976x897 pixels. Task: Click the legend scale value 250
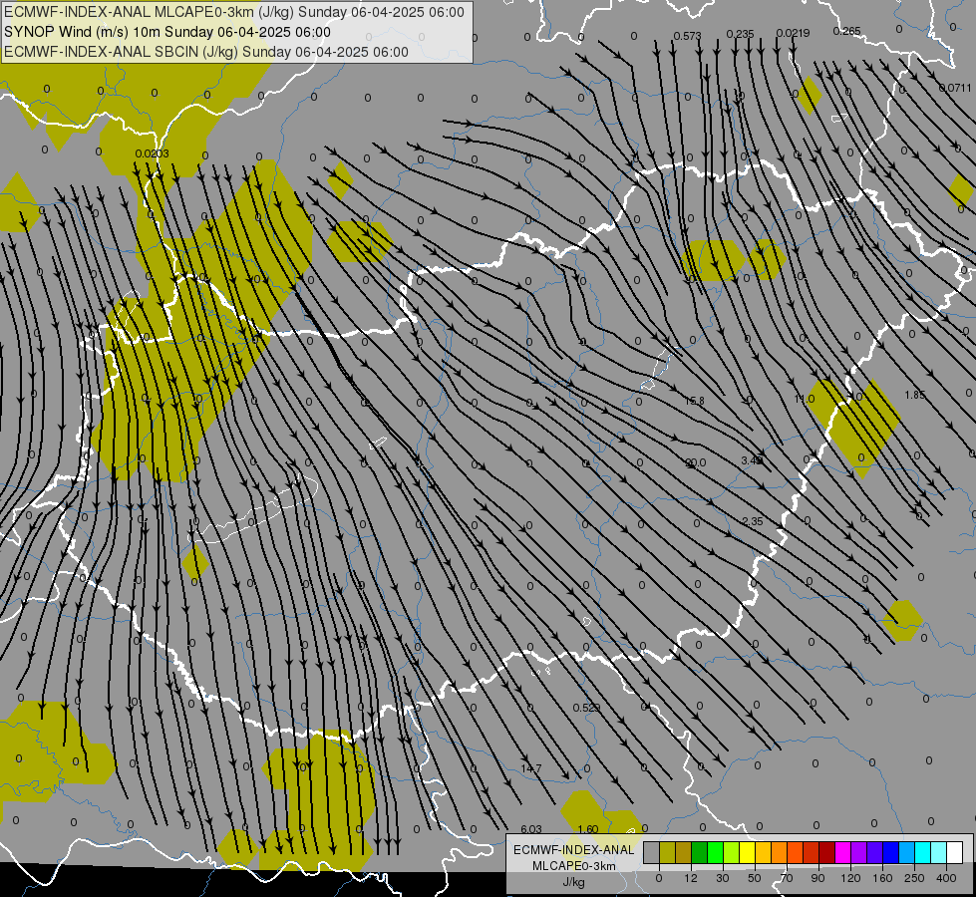coord(914,878)
